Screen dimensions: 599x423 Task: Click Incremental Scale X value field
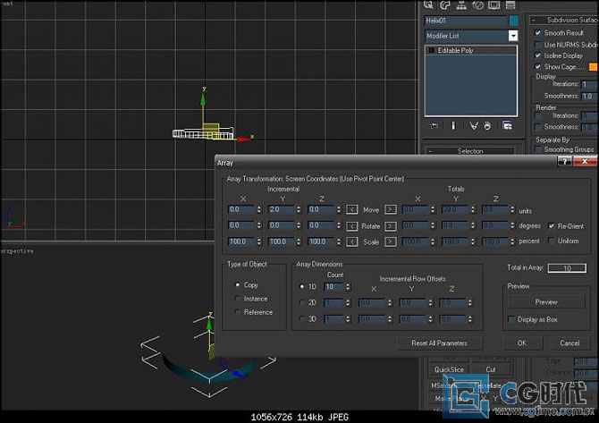[241, 241]
